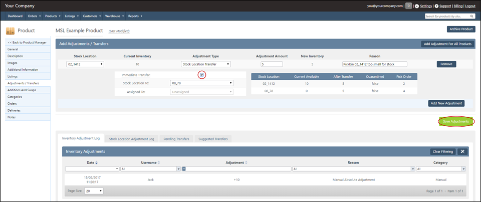Switch to Suggested Transfers tab

pos(213,139)
